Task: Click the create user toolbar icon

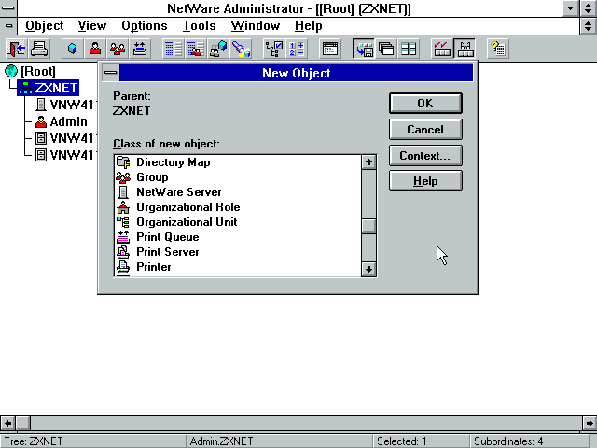Action: tap(95, 49)
